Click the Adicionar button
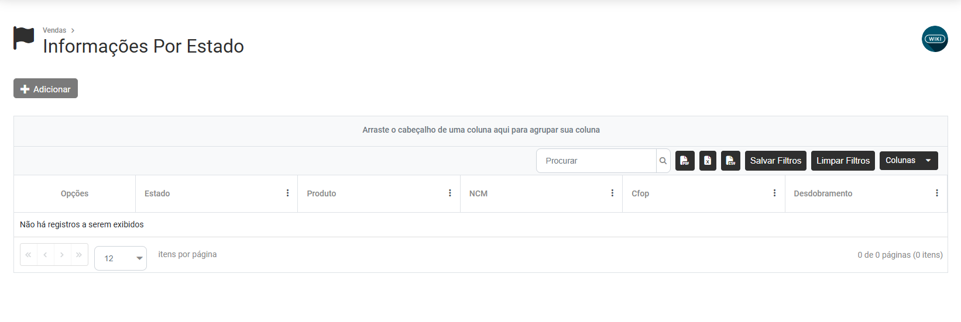The height and width of the screenshot is (322, 961). click(46, 89)
